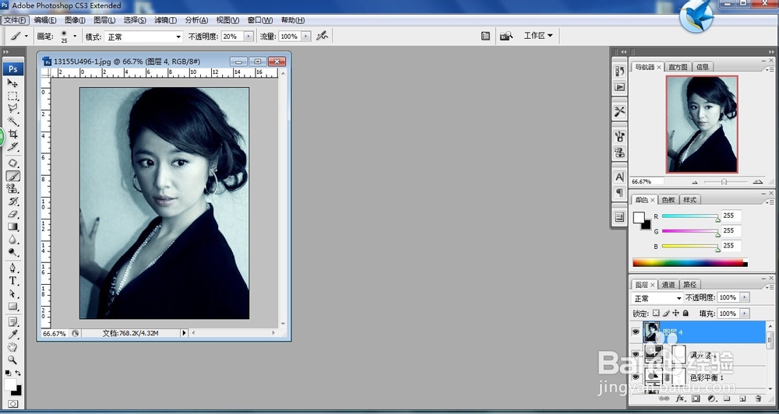The image size is (779, 414).
Task: Delete layer with trash icon
Action: tap(758, 398)
